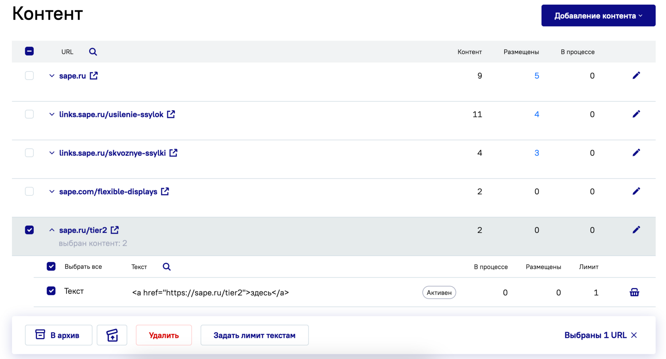This screenshot has width=666, height=359.
Task: Open the Добавление контента dropdown
Action: (x=598, y=16)
